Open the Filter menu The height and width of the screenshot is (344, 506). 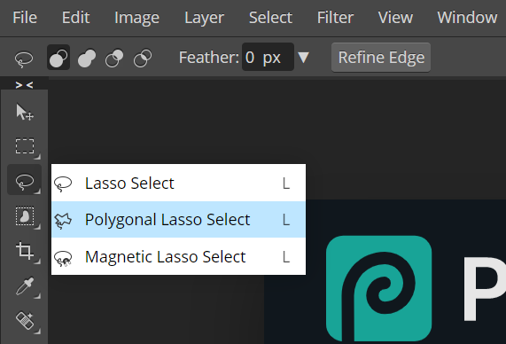[x=335, y=17]
